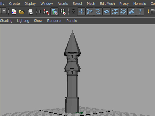Save the scene with floppy icon

tap(31, 12)
